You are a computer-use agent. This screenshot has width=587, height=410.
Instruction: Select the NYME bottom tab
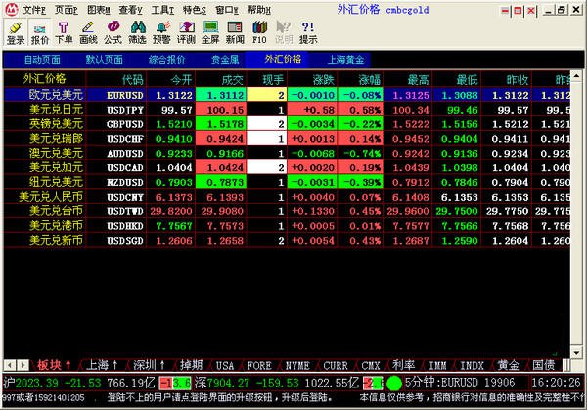[x=297, y=365]
